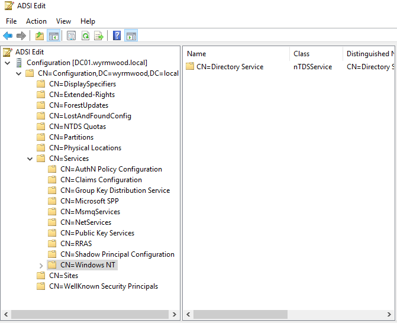
Task: Click the Export List toolbar icon
Action: (x=99, y=36)
